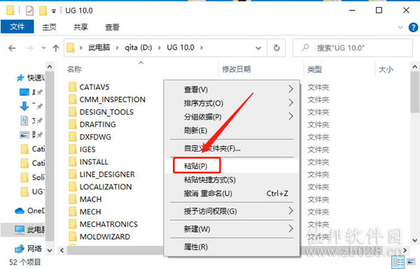Choose 粘贴(P) from context menu
420x269 pixels.
tap(232, 166)
